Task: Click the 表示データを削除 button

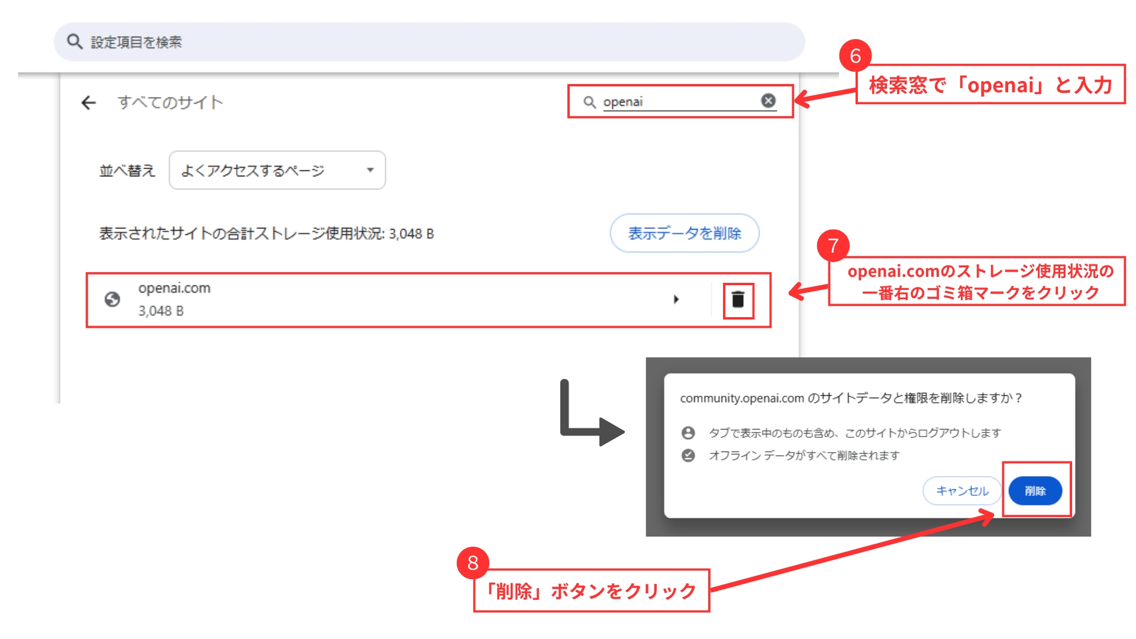Action: tap(685, 233)
